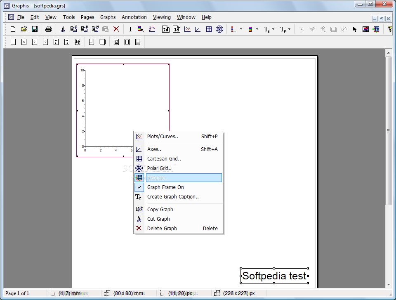This screenshot has height=300, width=396.
Task: Click the polar grid circle icon in the toolbar
Action: 219,29
